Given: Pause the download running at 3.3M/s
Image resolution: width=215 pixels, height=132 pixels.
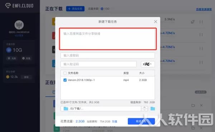Looking at the screenshot, I should (201, 22).
